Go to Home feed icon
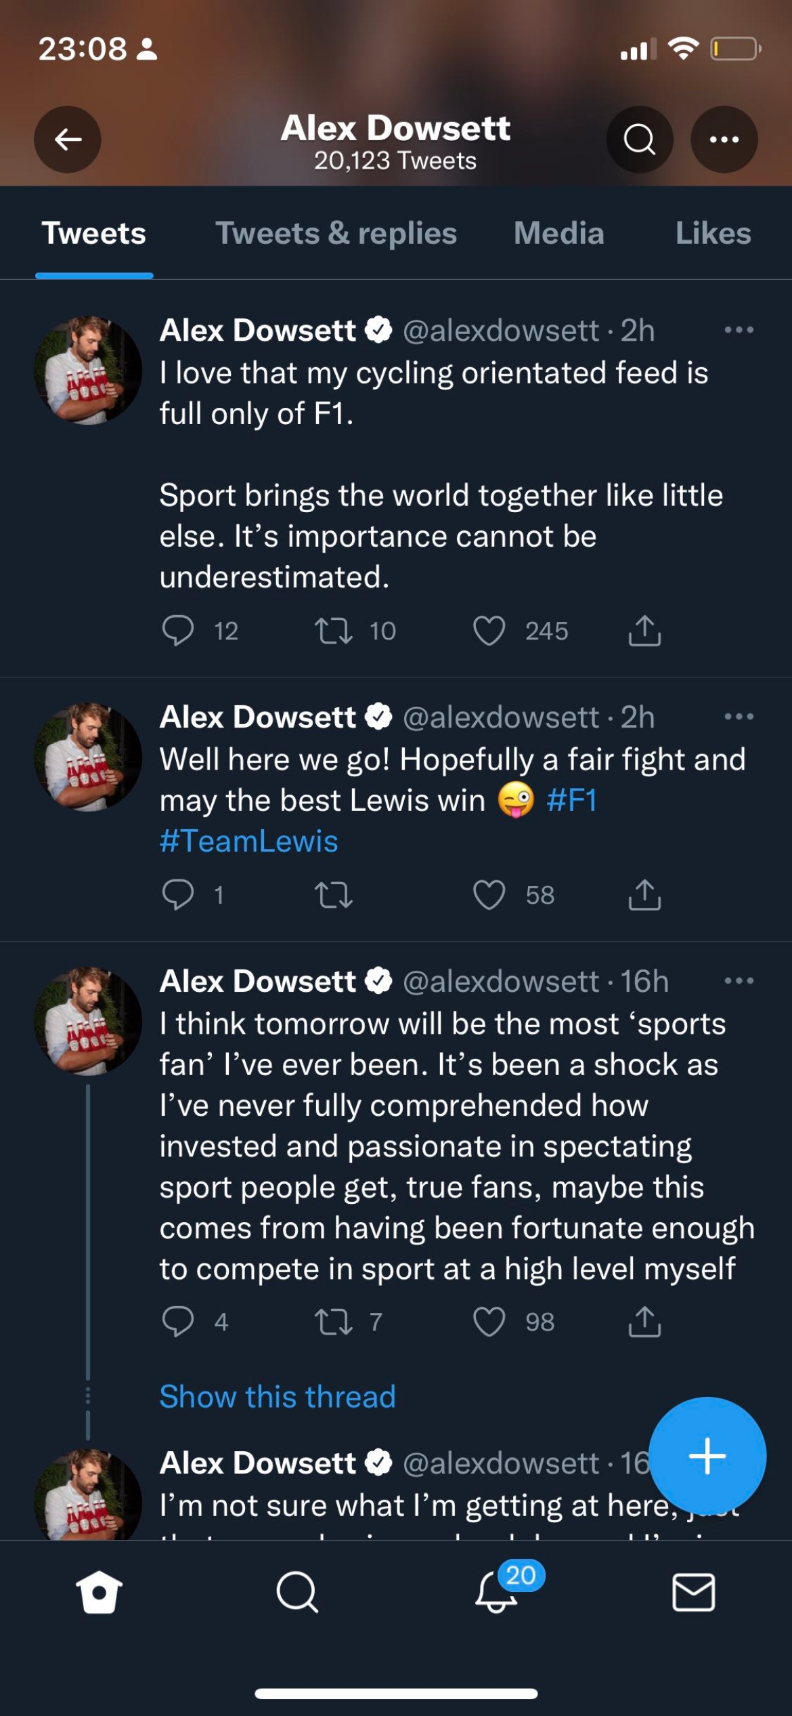 click(99, 1591)
